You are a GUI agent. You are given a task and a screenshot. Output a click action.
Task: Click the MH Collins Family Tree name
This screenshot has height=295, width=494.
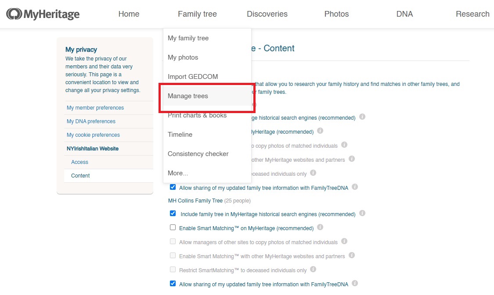[x=195, y=201]
